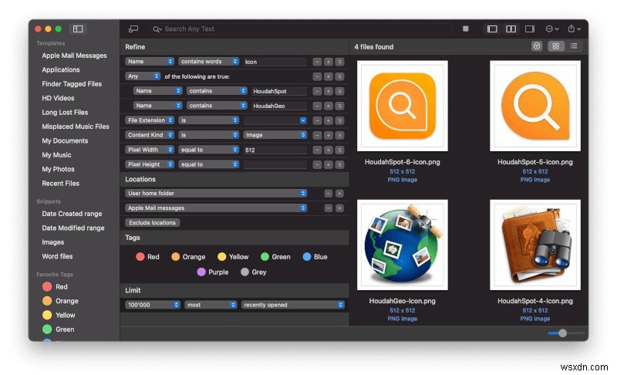Remove the Content Kind criterion row
This screenshot has width=617, height=375.
click(x=317, y=135)
